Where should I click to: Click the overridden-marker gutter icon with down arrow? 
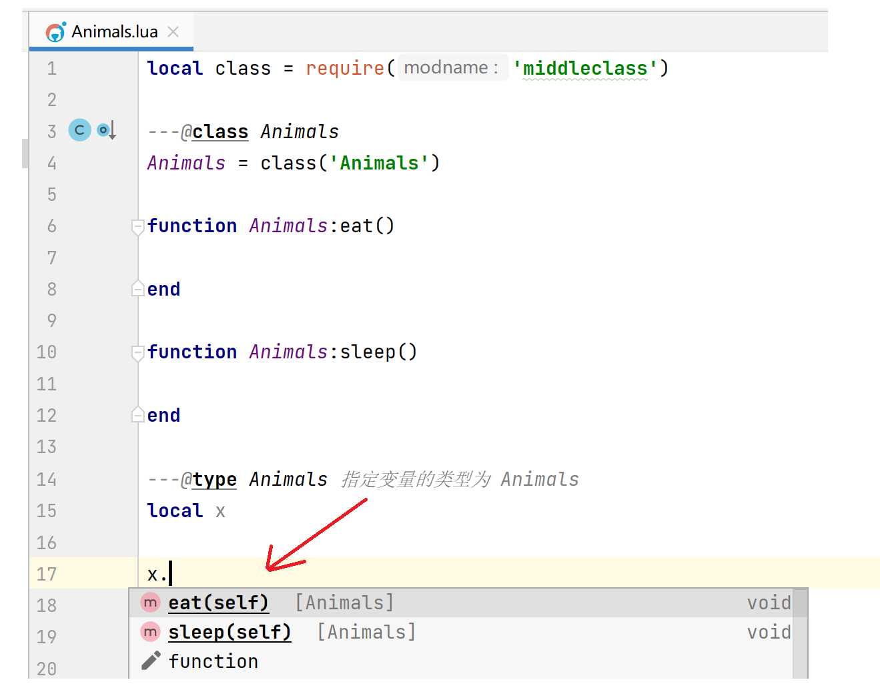click(106, 130)
